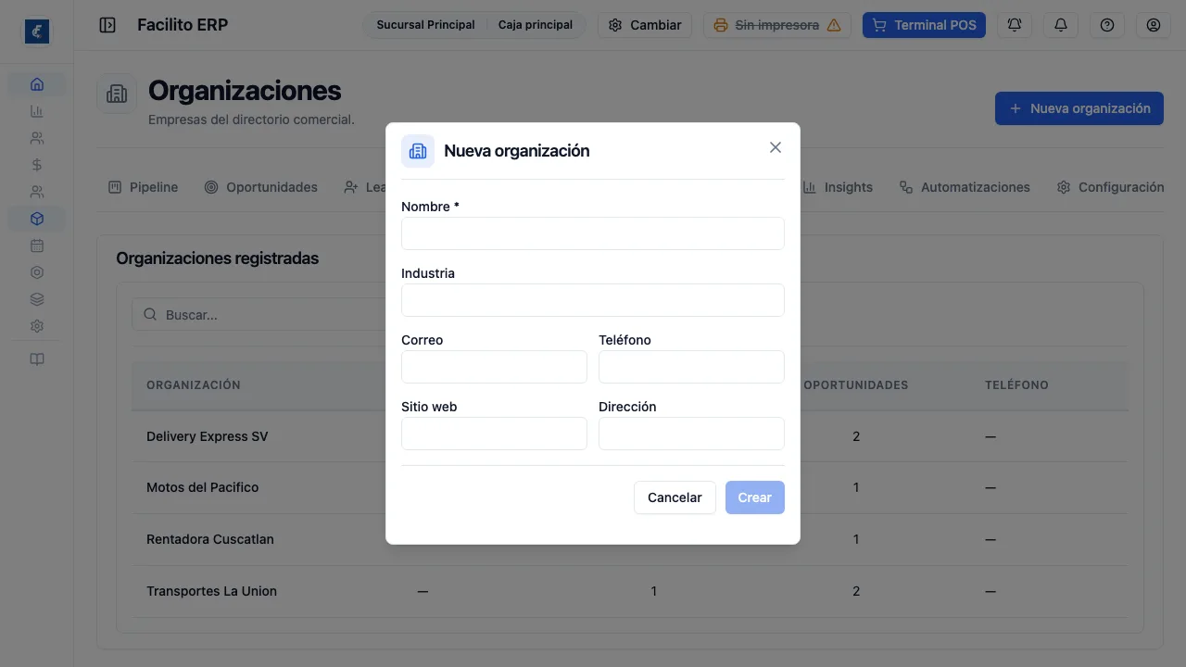
Task: Open the home icon in the sidebar
Action: (37, 84)
